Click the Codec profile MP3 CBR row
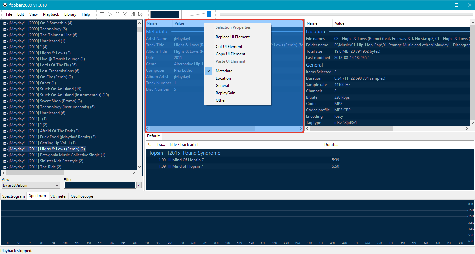Image resolution: width=475 pixels, height=254 pixels. tap(387, 110)
